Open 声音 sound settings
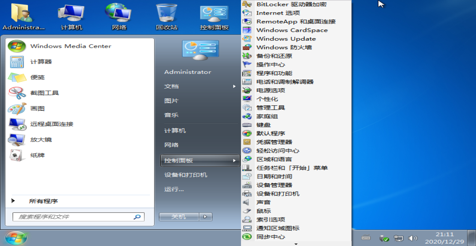 pos(296,203)
